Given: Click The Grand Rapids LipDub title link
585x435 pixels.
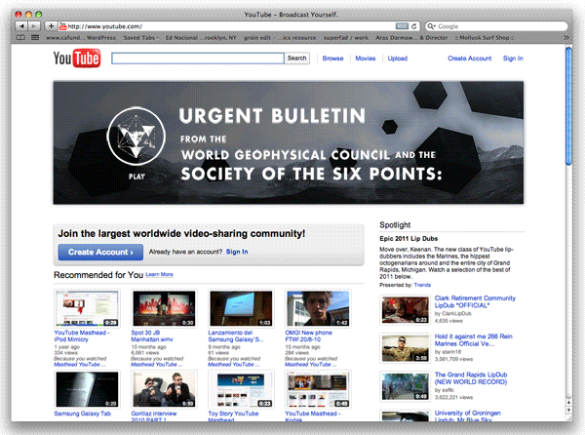Looking at the screenshot, I should coord(471,378).
